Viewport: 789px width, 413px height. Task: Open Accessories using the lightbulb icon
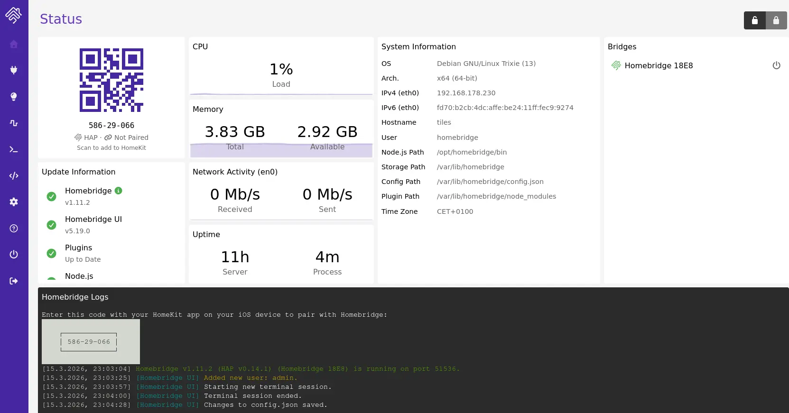(x=14, y=97)
